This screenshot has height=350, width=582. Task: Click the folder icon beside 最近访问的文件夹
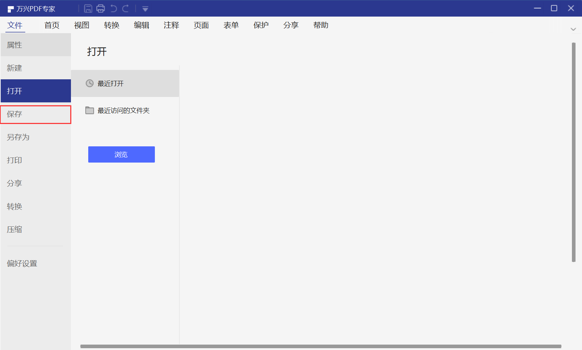point(90,110)
